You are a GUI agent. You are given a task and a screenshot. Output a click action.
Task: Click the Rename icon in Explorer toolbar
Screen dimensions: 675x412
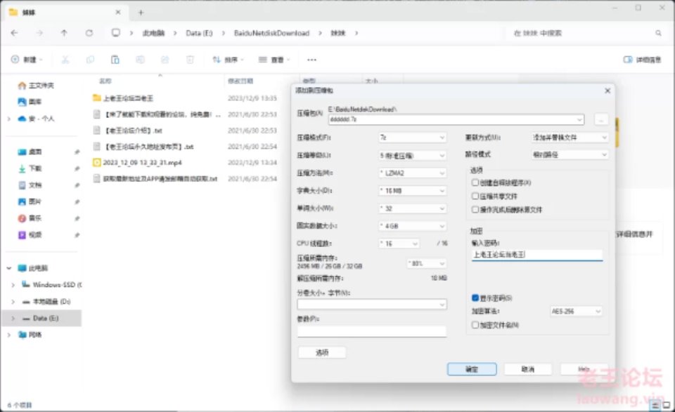[x=139, y=59]
